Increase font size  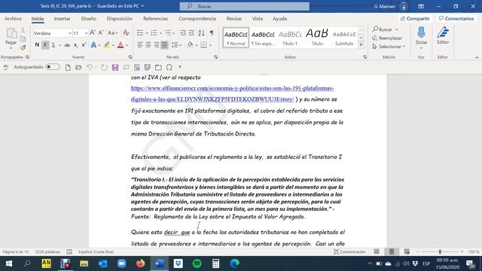pyautogui.click(x=92, y=32)
